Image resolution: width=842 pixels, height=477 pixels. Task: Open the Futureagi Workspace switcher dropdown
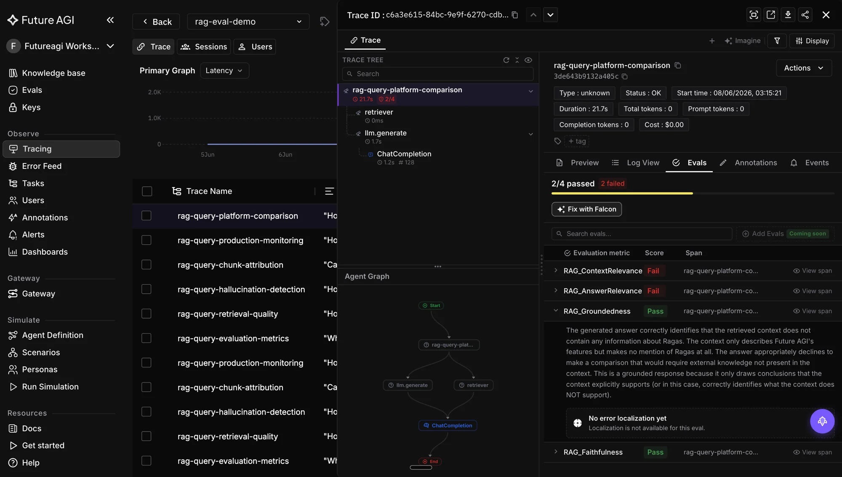(61, 46)
